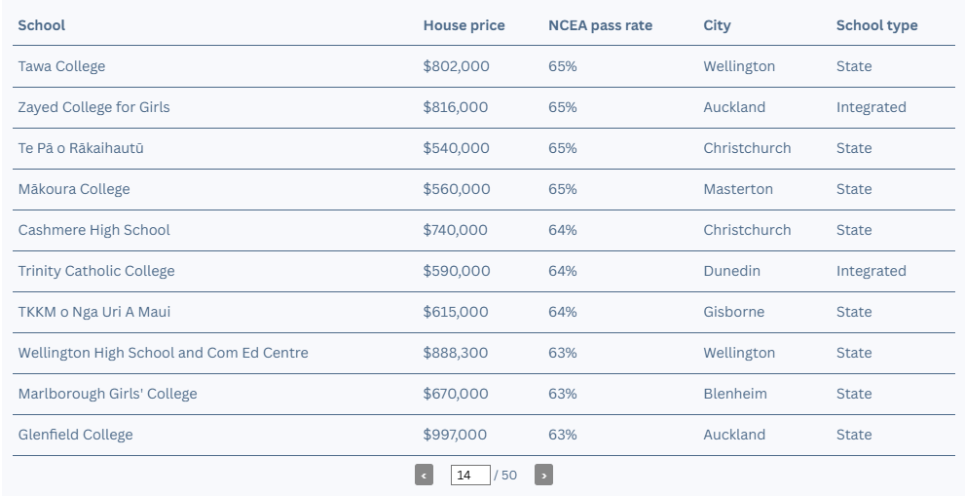Click Dunedin in the City column
965x496 pixels.
(731, 271)
